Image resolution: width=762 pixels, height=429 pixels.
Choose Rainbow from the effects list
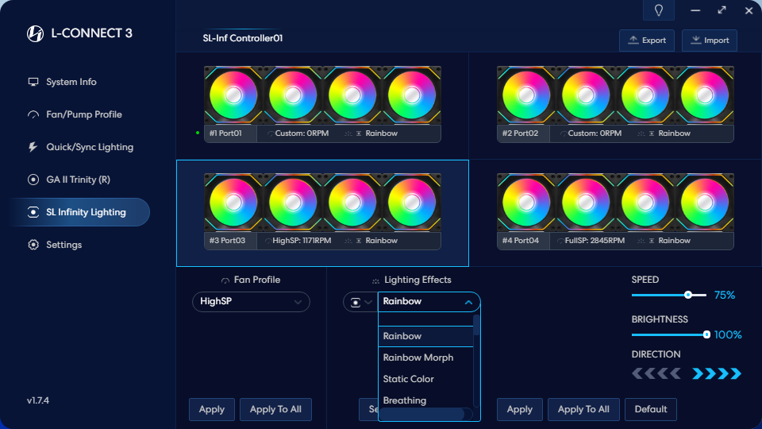425,336
